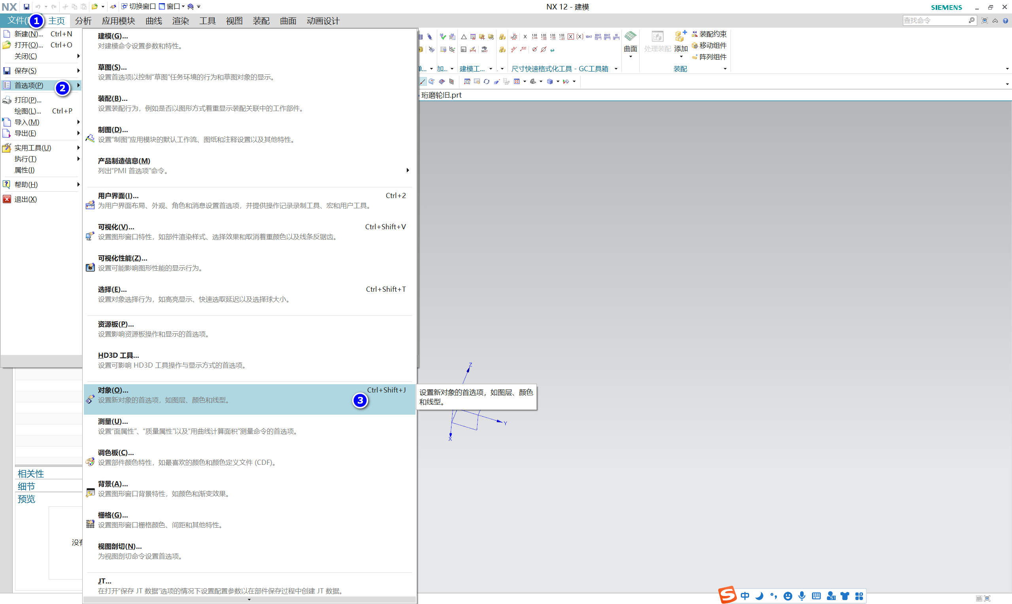Open the 分析 ribbon tab
This screenshot has height=604, width=1012.
[83, 21]
